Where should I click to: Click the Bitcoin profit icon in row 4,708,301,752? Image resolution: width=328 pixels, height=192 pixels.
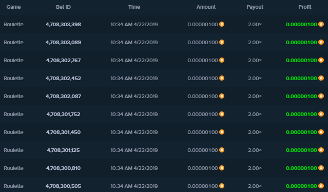[x=321, y=114]
